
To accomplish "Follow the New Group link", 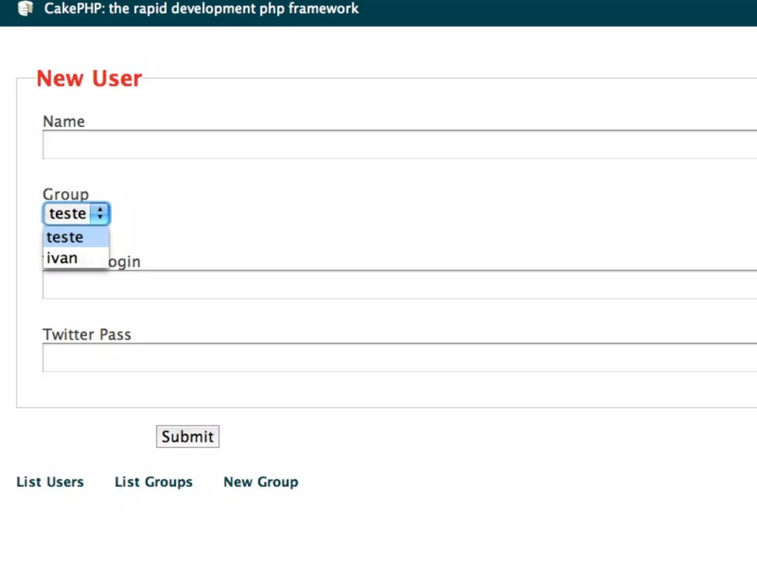I will [x=261, y=482].
